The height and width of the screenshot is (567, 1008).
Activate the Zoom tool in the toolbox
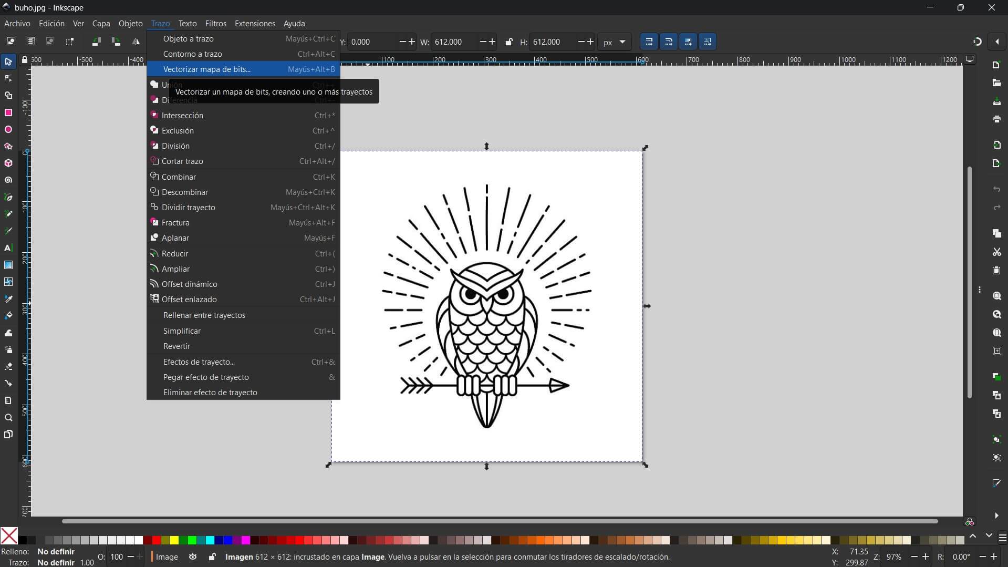pos(8,418)
